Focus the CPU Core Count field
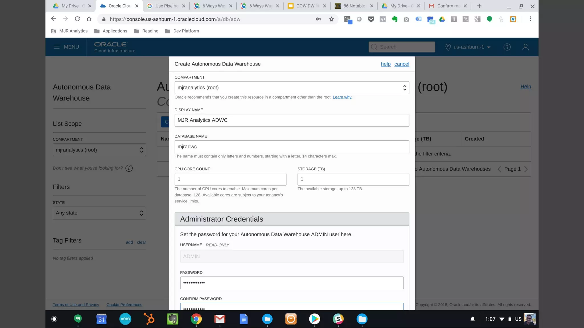The image size is (584, 328). click(x=230, y=179)
